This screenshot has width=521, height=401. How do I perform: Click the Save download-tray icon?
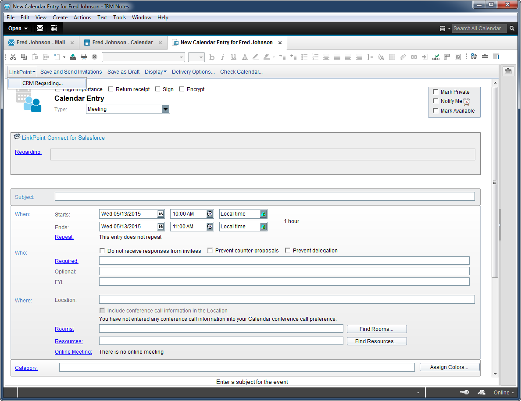(73, 57)
